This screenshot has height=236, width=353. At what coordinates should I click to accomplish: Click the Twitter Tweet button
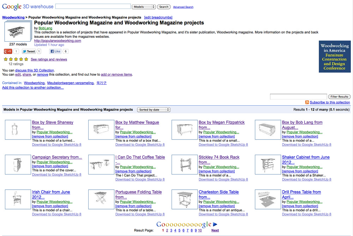(29, 52)
